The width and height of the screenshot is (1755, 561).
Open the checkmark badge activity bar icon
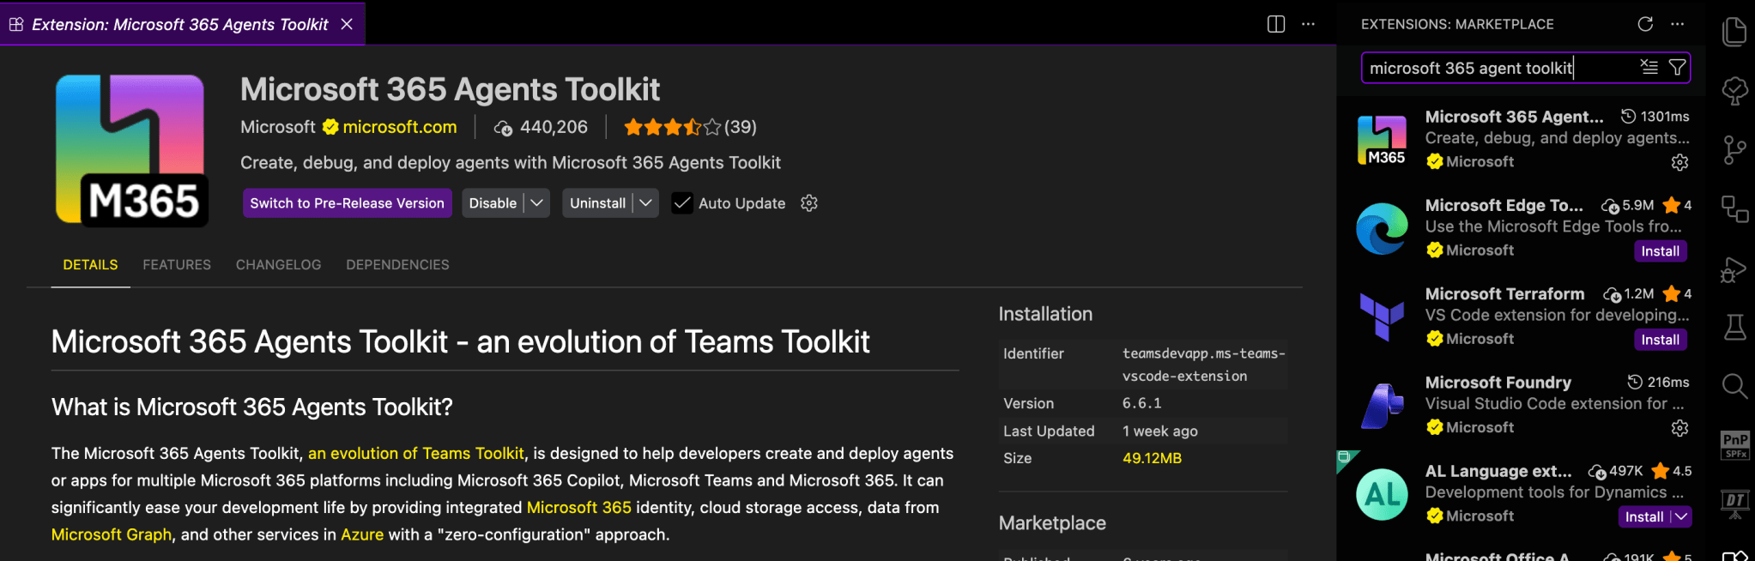1734,91
